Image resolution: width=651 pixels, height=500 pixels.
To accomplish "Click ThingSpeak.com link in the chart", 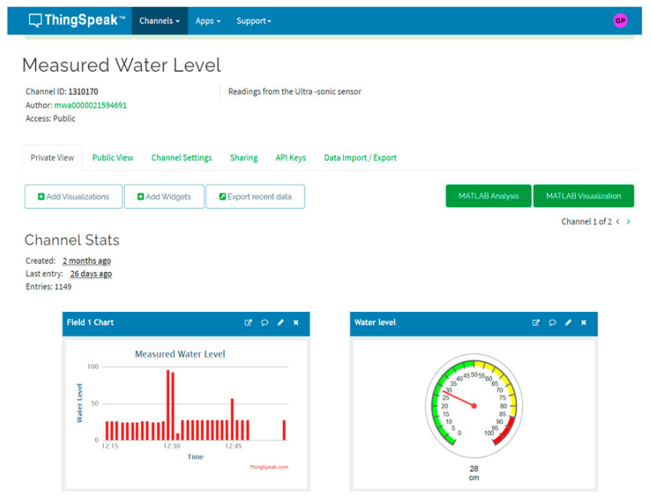I will [268, 467].
